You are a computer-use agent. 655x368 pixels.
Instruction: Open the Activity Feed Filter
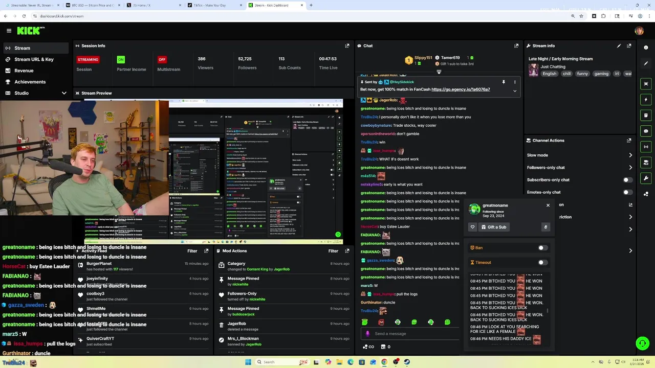click(192, 251)
